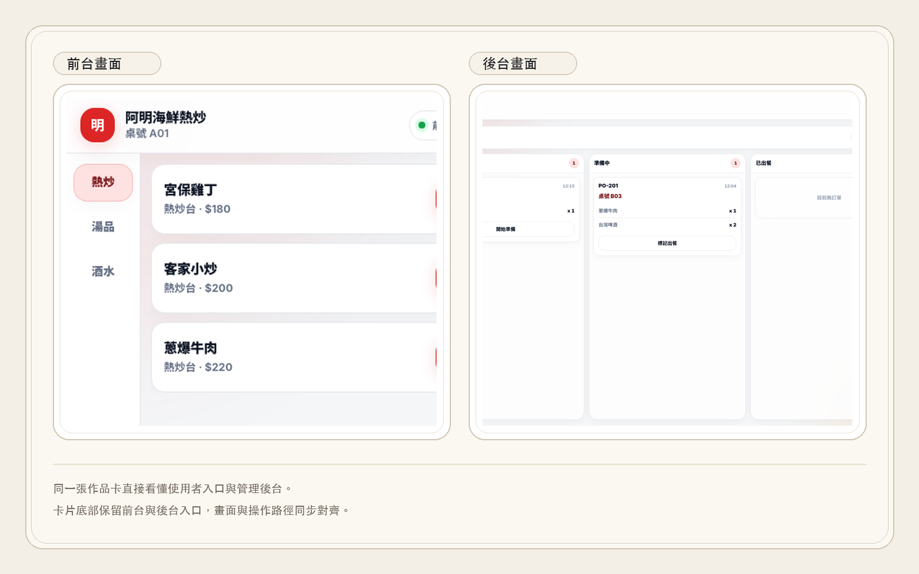Image resolution: width=919 pixels, height=574 pixels.
Task: Click the 桌號 A01 table label
Action: point(147,133)
